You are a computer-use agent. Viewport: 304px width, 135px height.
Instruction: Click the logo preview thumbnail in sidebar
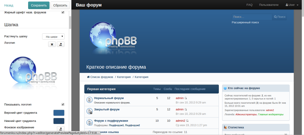[33, 73]
